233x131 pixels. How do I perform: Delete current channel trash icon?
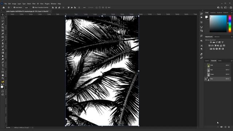click(x=229, y=127)
